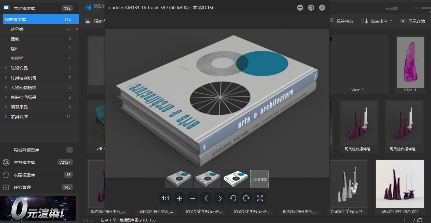This screenshot has height=223, width=431.
Task: Expand the 家装空间场景 category
Action: [6, 97]
